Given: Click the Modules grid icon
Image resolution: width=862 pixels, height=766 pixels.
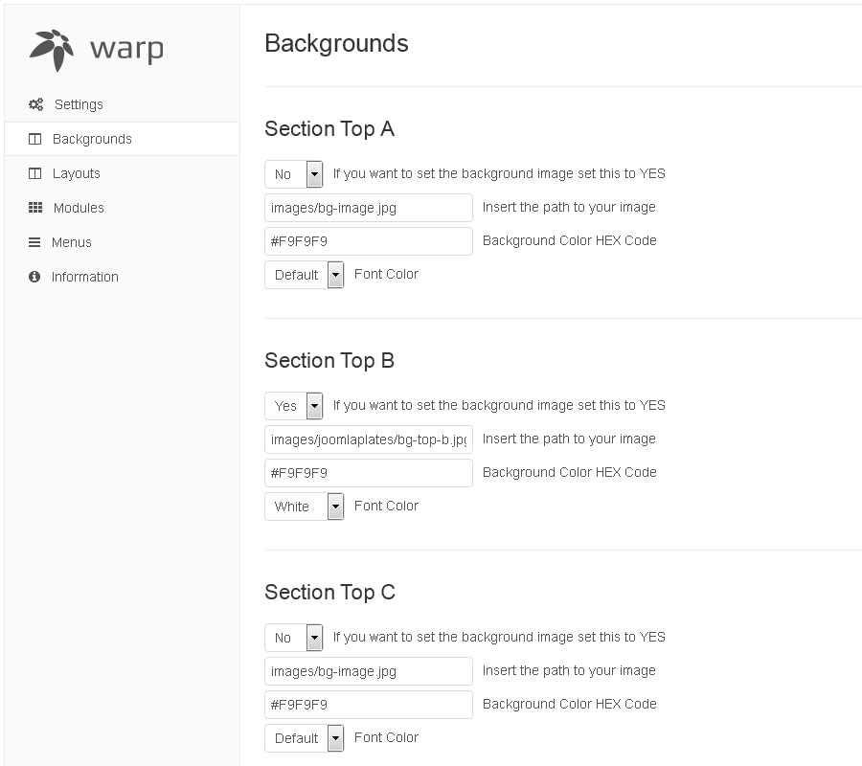Looking at the screenshot, I should 35,208.
